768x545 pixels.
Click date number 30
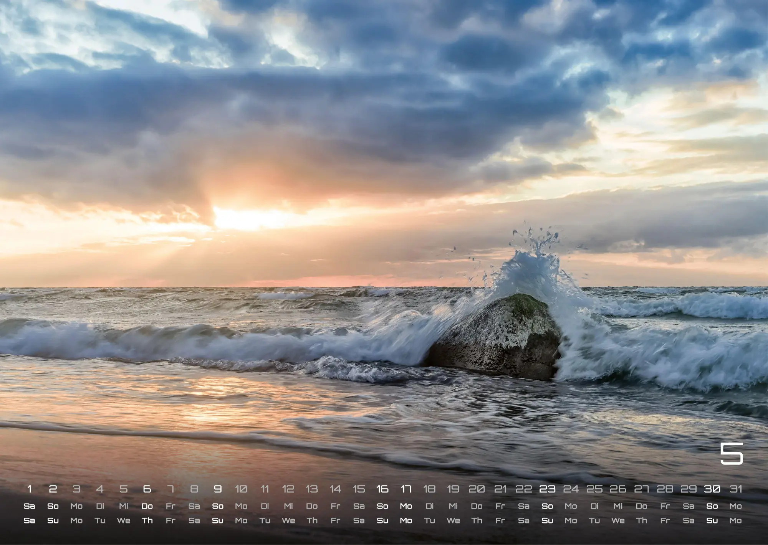pyautogui.click(x=712, y=489)
